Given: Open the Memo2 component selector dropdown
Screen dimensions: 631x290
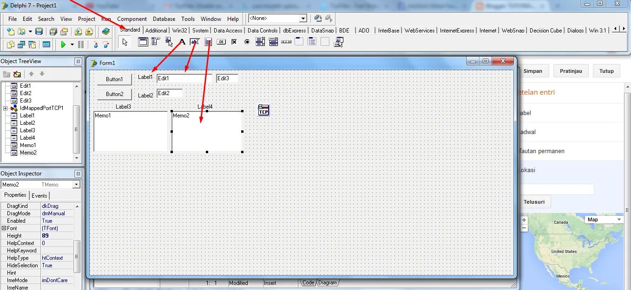Looking at the screenshot, I should (76, 185).
